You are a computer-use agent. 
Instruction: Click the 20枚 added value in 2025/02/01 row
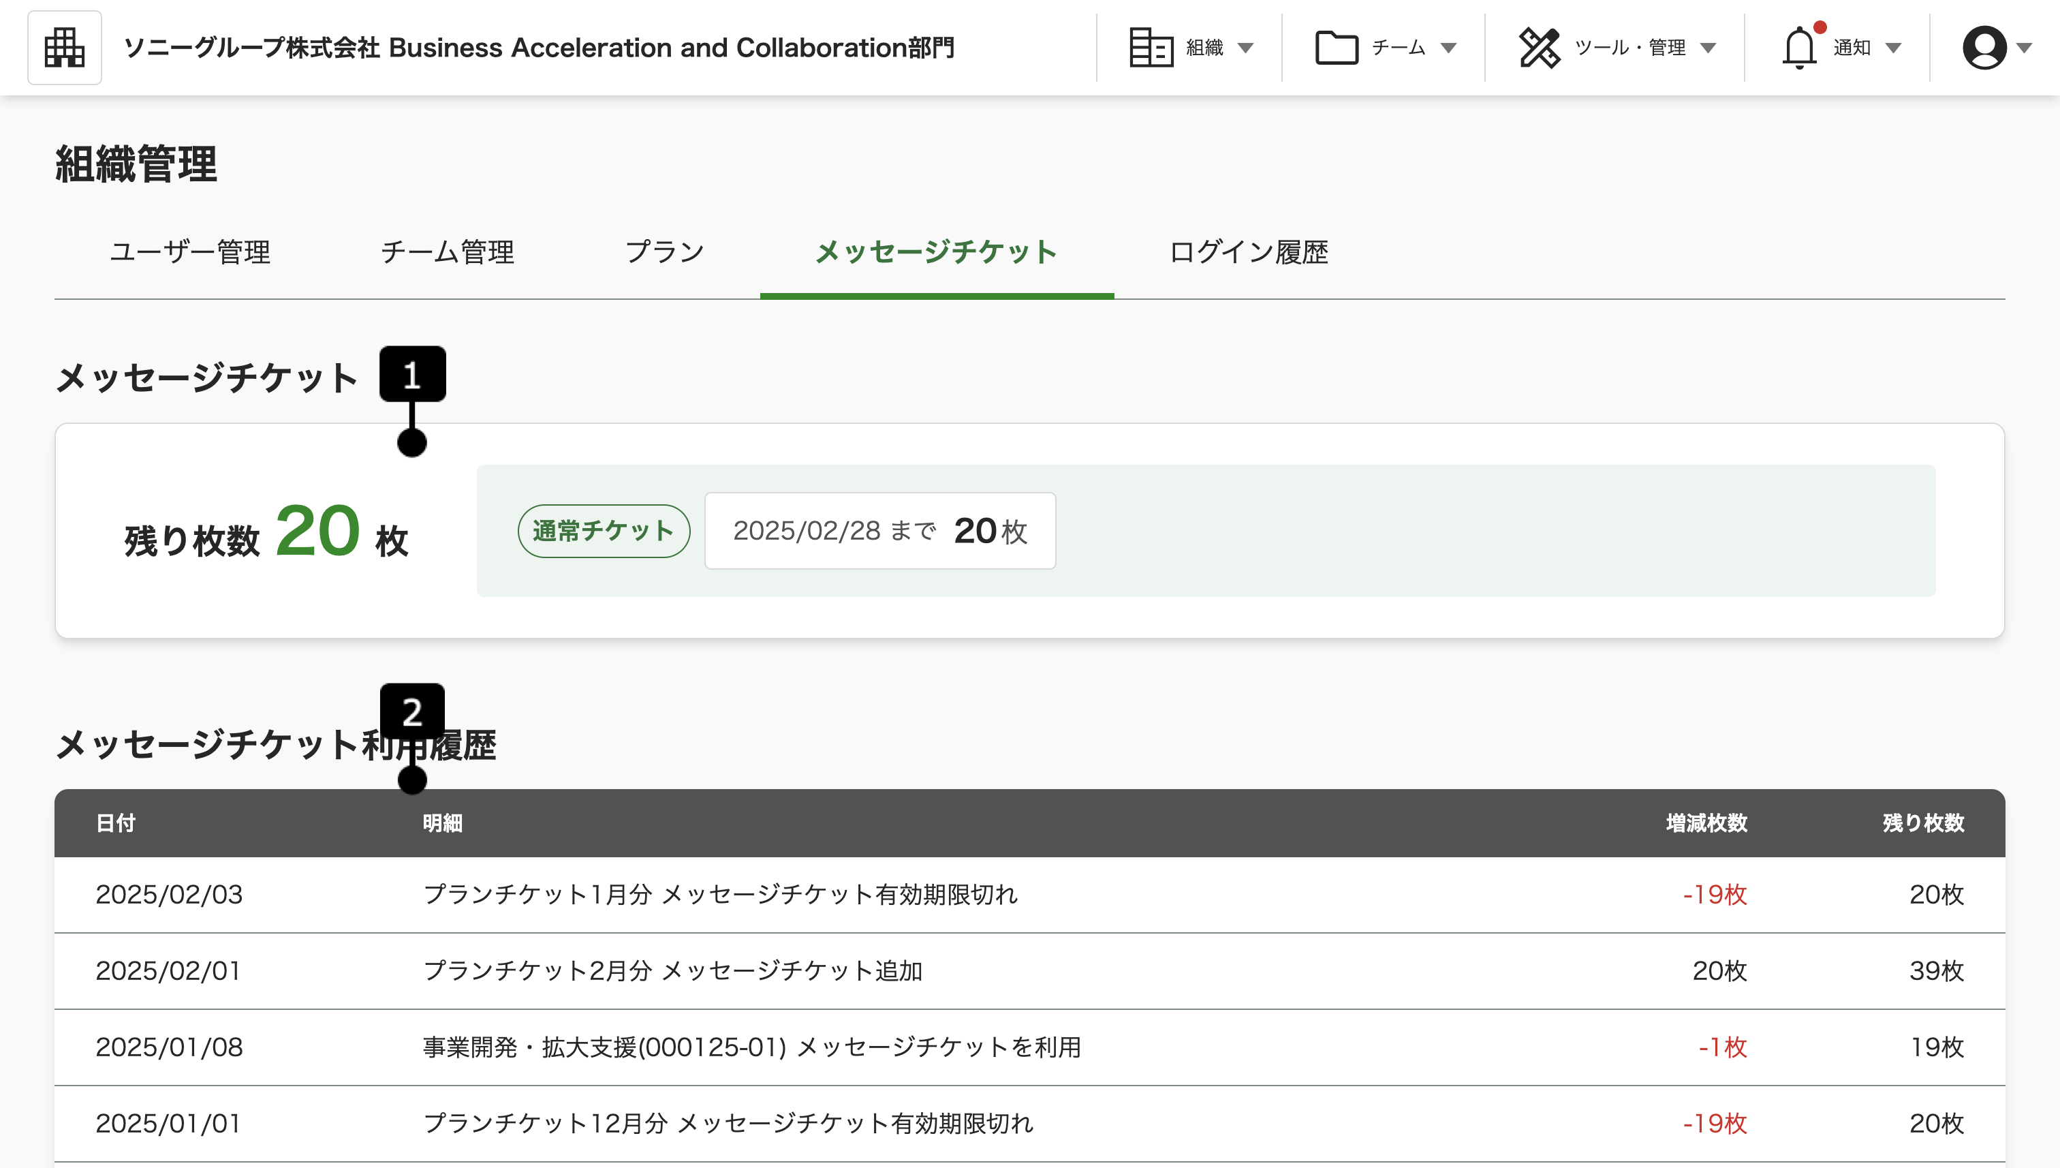point(1719,970)
